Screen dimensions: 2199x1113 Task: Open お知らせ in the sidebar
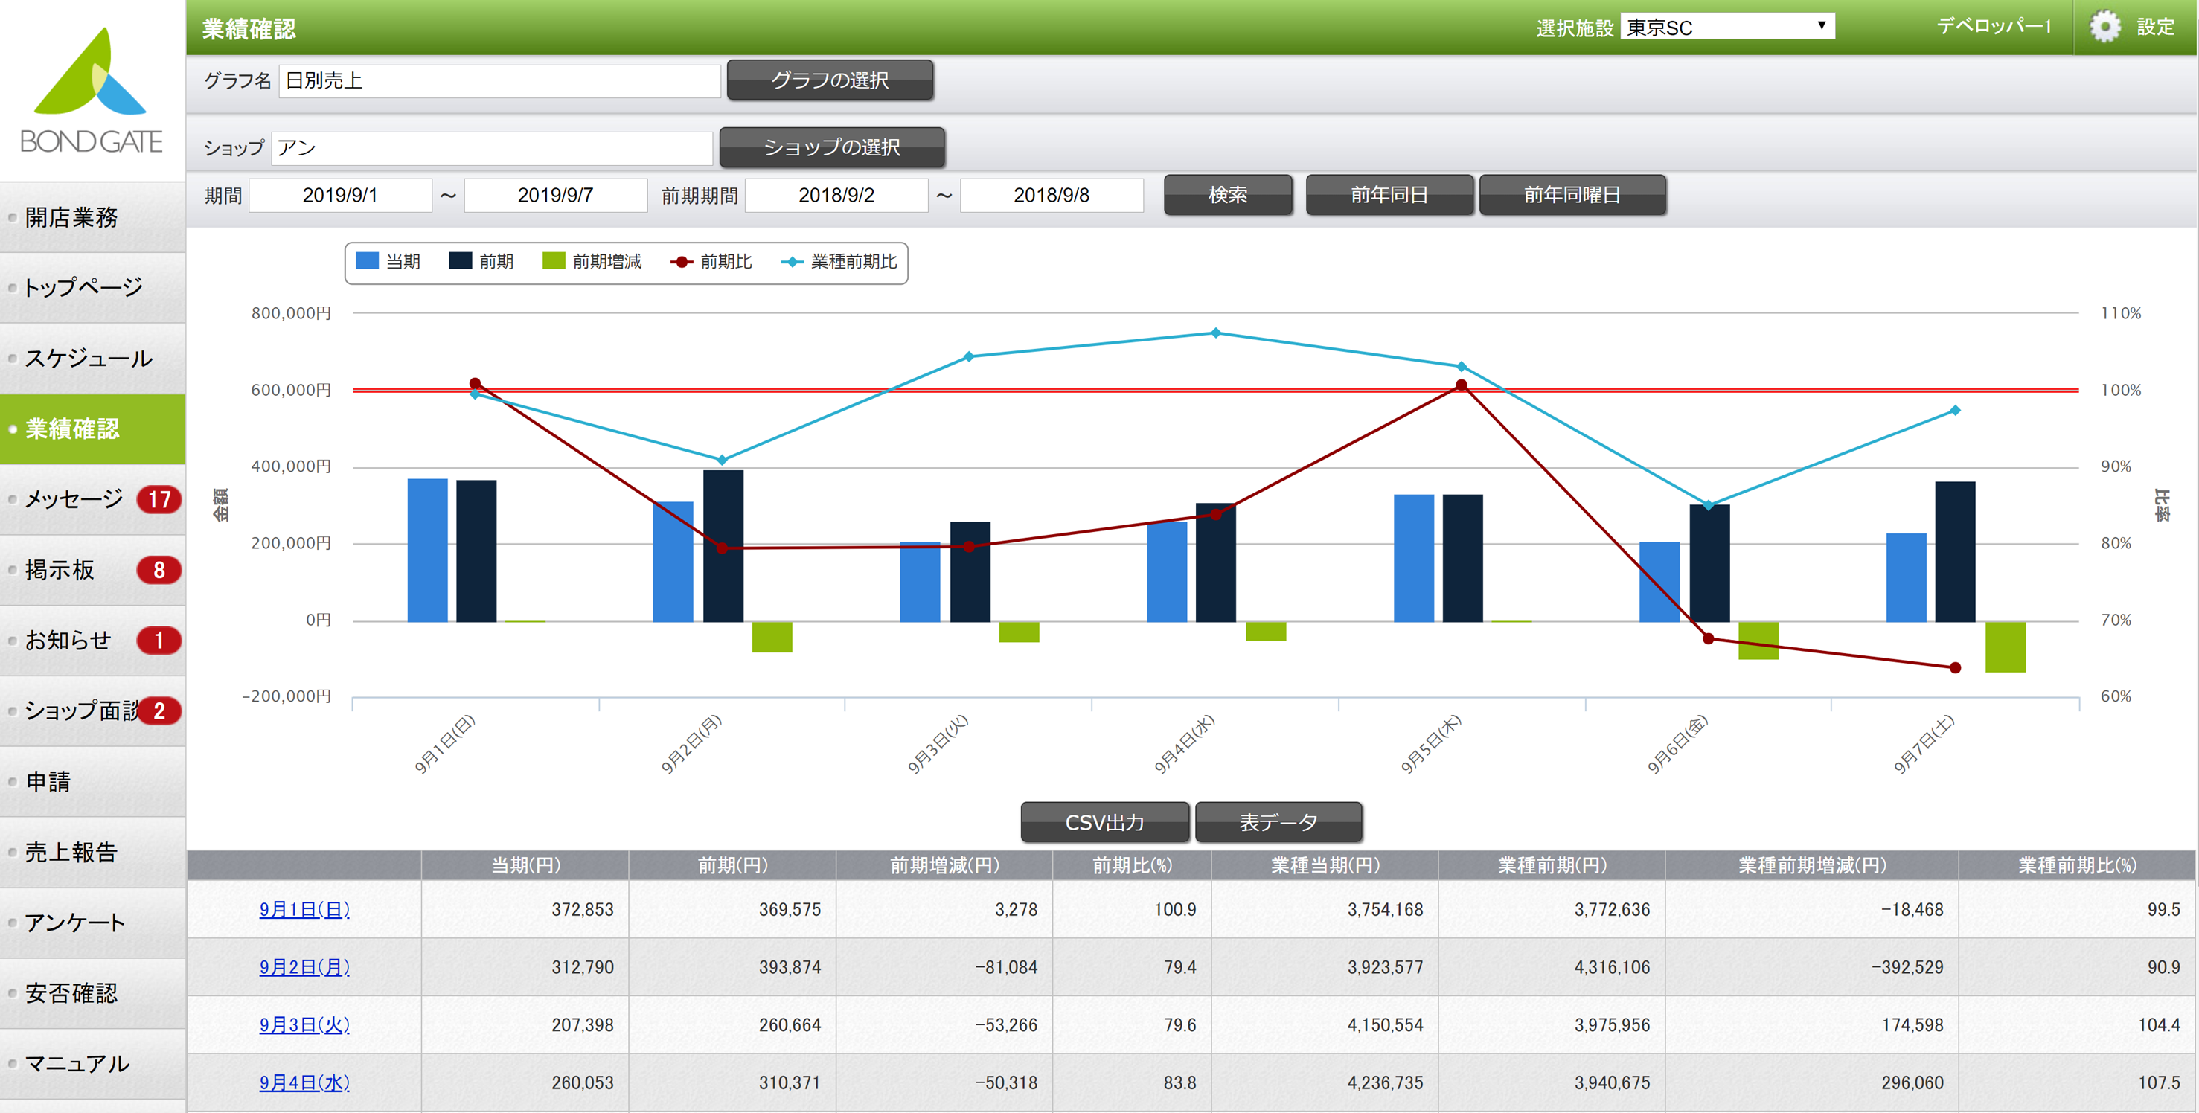coord(92,640)
